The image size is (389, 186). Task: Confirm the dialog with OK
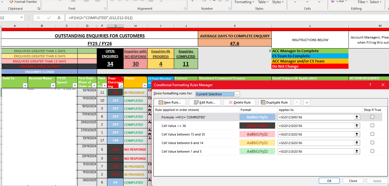point(329,181)
